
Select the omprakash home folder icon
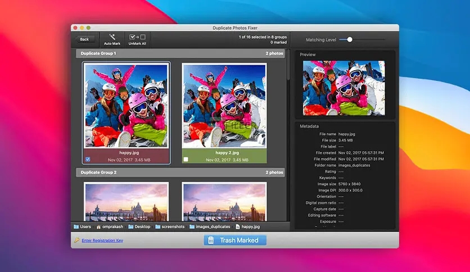pyautogui.click(x=98, y=226)
